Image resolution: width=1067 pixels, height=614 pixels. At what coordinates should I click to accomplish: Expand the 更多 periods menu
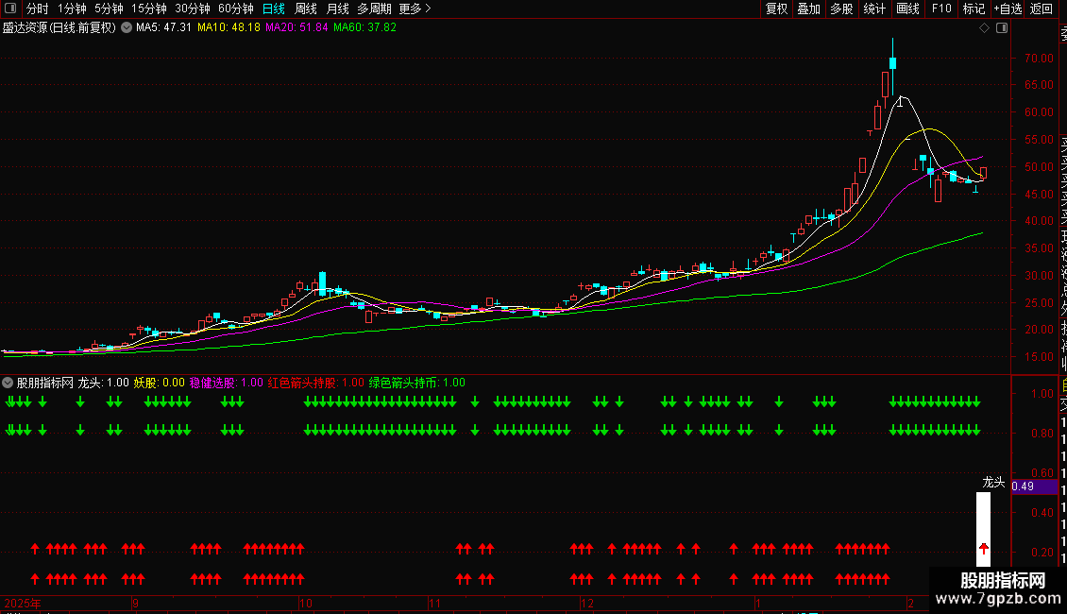pyautogui.click(x=415, y=9)
